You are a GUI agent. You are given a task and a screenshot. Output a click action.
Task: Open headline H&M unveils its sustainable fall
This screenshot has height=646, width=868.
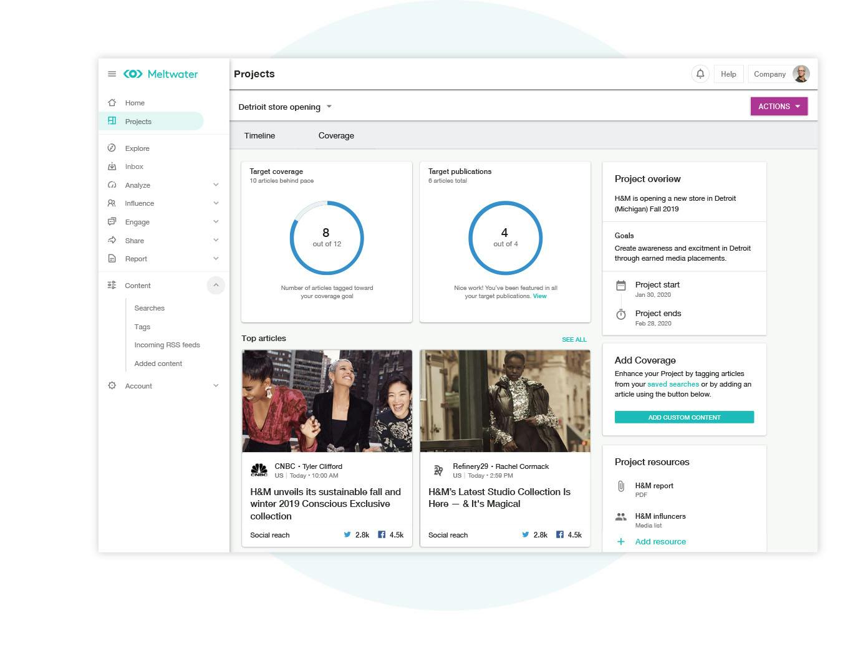tap(325, 504)
